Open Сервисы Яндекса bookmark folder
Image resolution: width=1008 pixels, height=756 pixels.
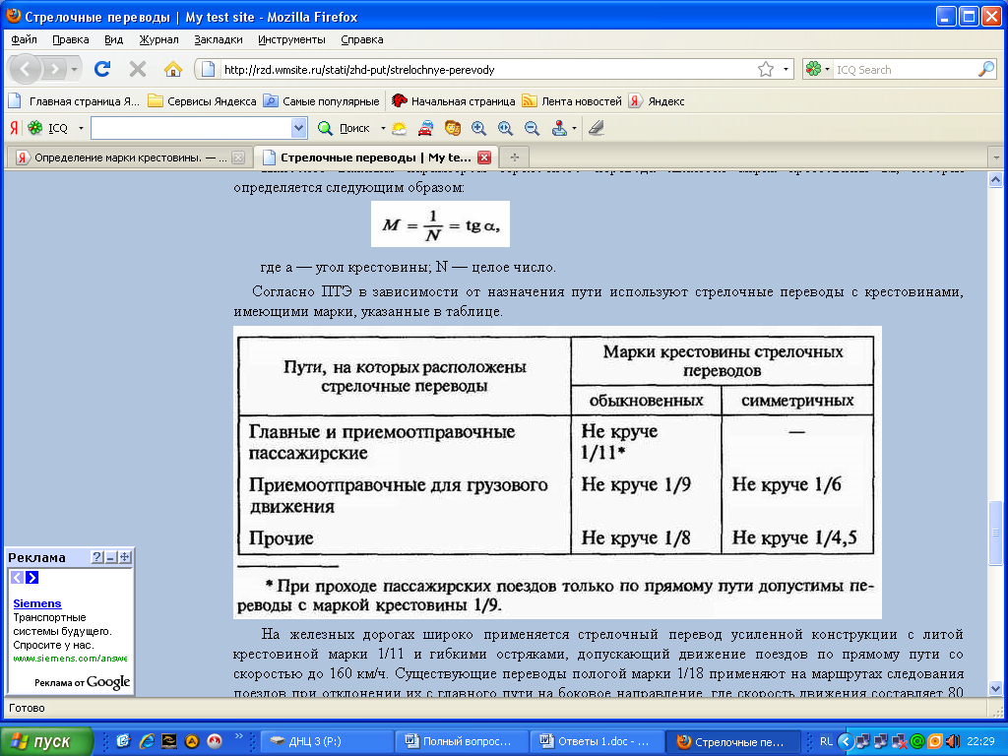(x=202, y=101)
